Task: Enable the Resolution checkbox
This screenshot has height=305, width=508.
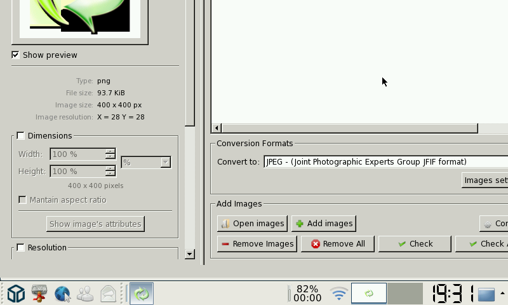Action: (21, 247)
